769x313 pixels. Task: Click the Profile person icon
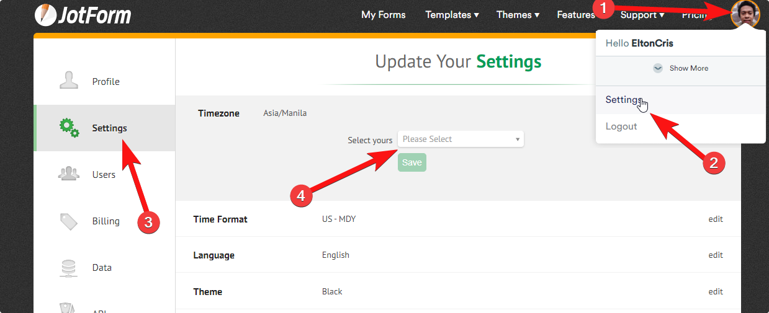click(x=69, y=81)
